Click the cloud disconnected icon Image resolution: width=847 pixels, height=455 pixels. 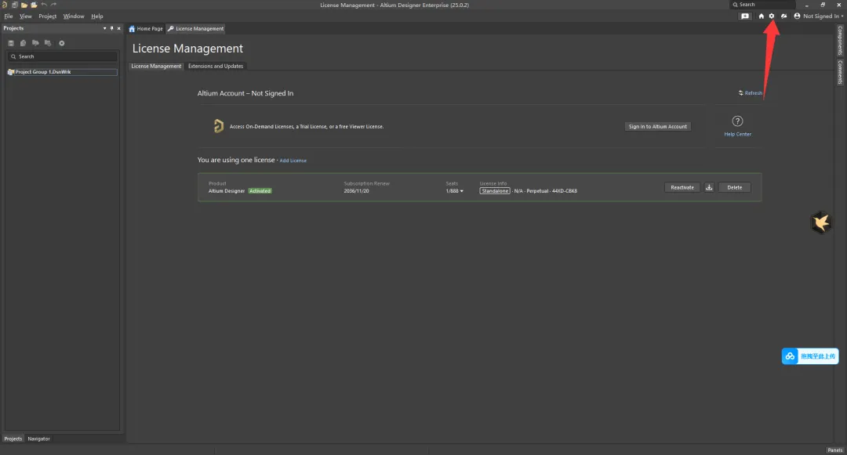click(783, 16)
